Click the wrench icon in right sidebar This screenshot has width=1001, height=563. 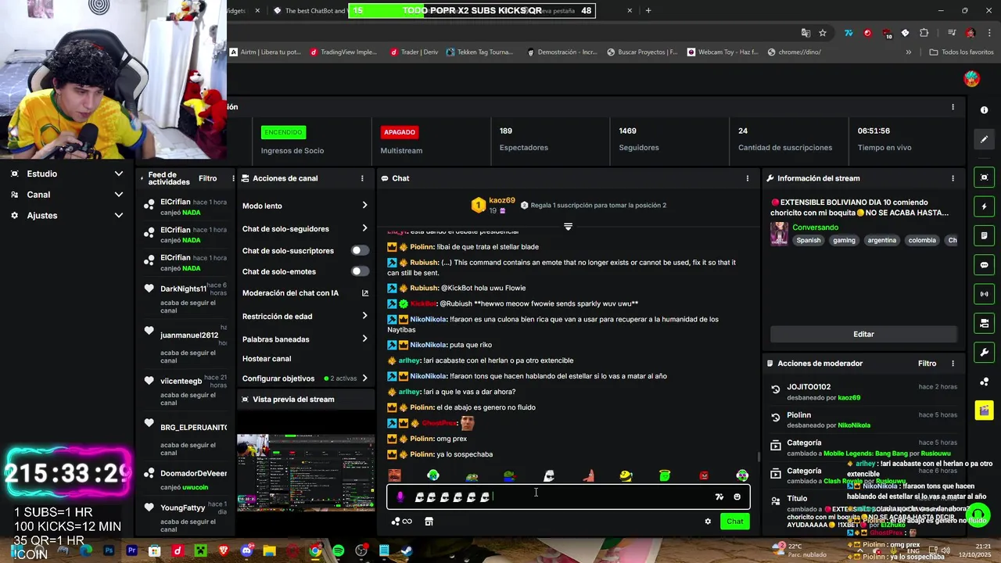985,352
